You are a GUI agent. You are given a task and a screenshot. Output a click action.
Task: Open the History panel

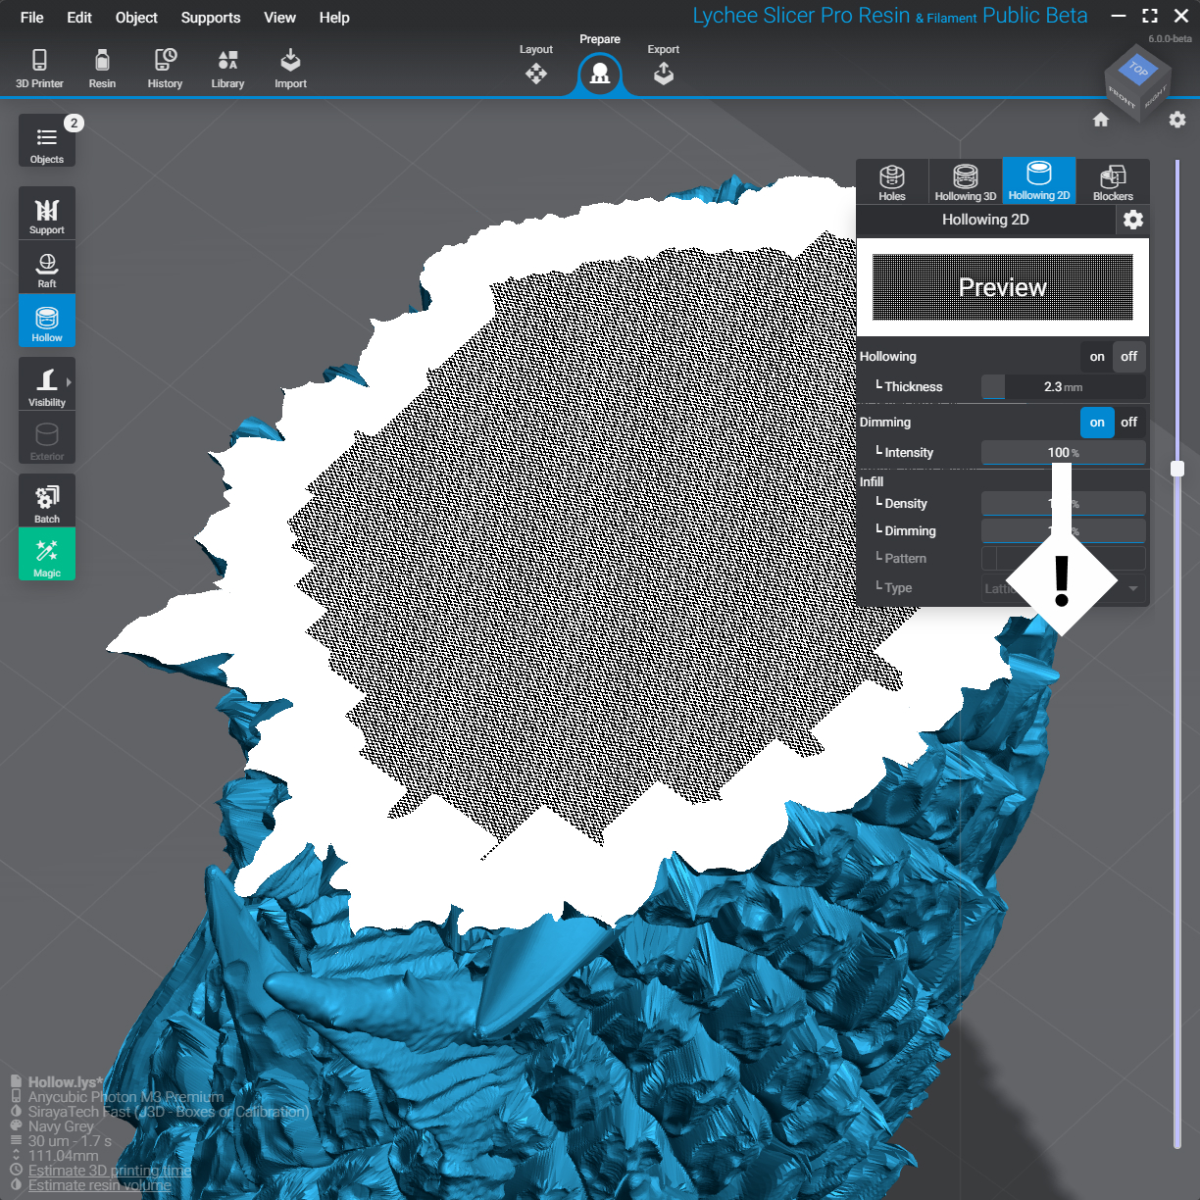[164, 67]
